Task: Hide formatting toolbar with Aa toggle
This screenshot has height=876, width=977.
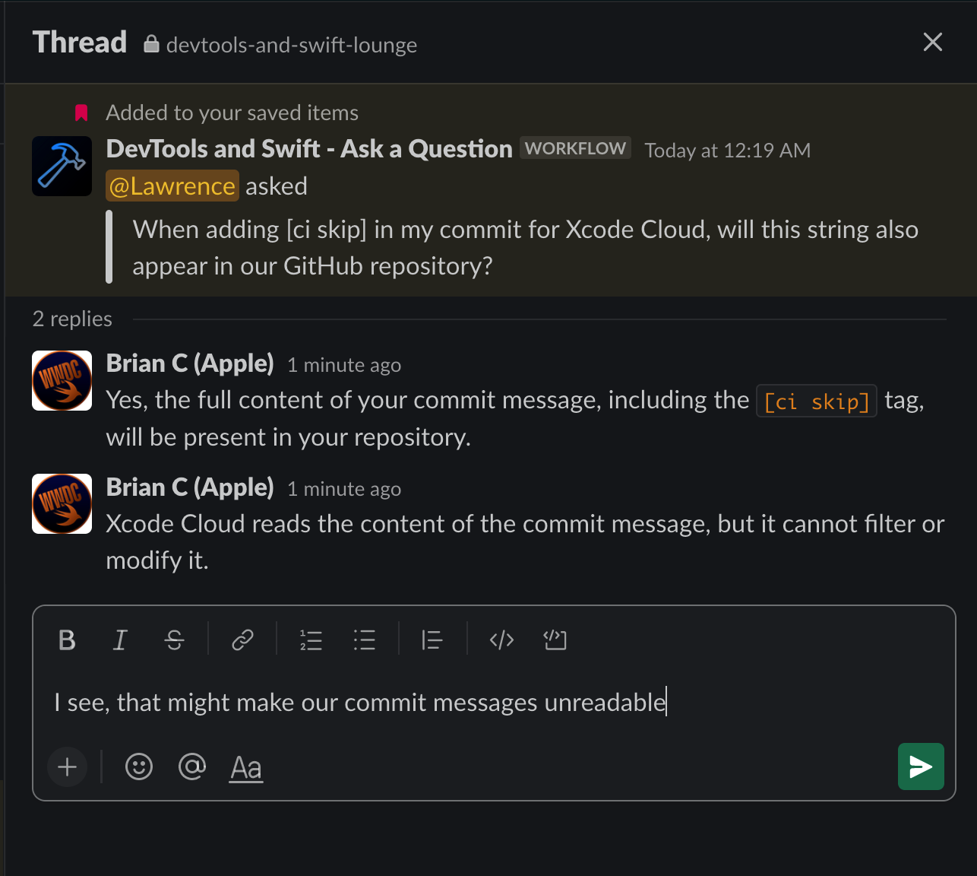Action: point(246,767)
